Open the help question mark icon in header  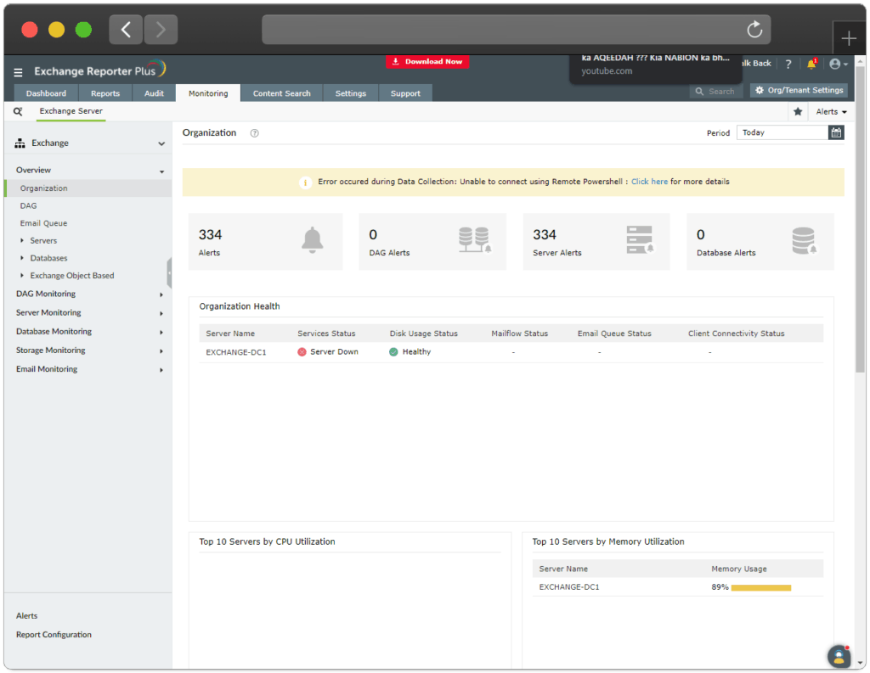[x=788, y=64]
